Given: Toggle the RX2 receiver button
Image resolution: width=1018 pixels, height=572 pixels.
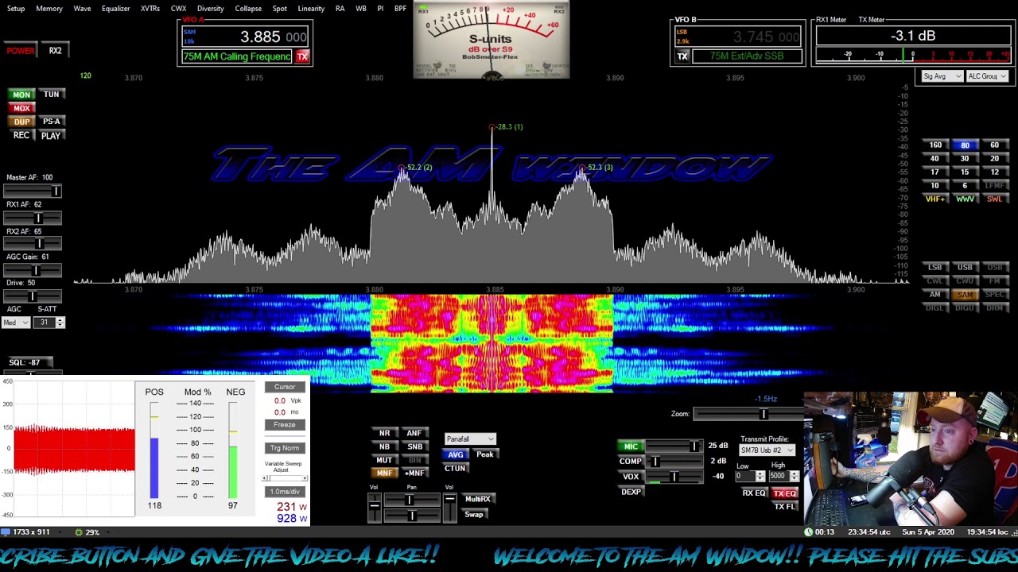Looking at the screenshot, I should coord(55,51).
